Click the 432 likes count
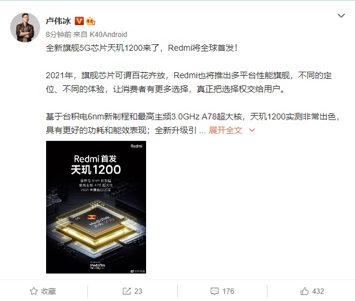355x301 pixels. click(318, 291)
